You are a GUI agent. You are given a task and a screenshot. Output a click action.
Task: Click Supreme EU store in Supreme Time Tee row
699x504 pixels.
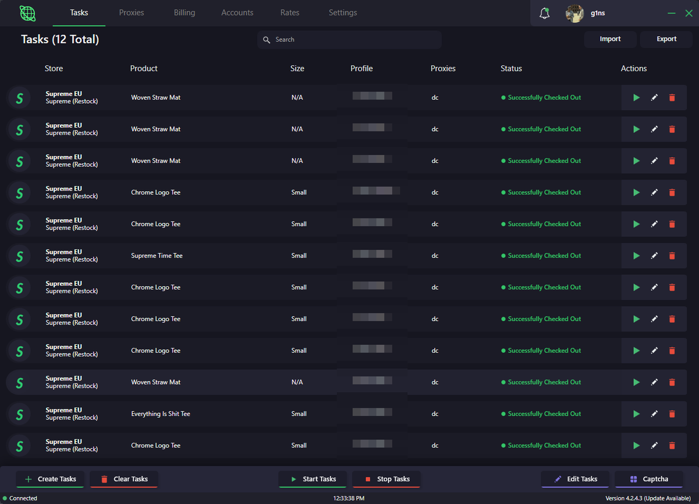coord(63,252)
